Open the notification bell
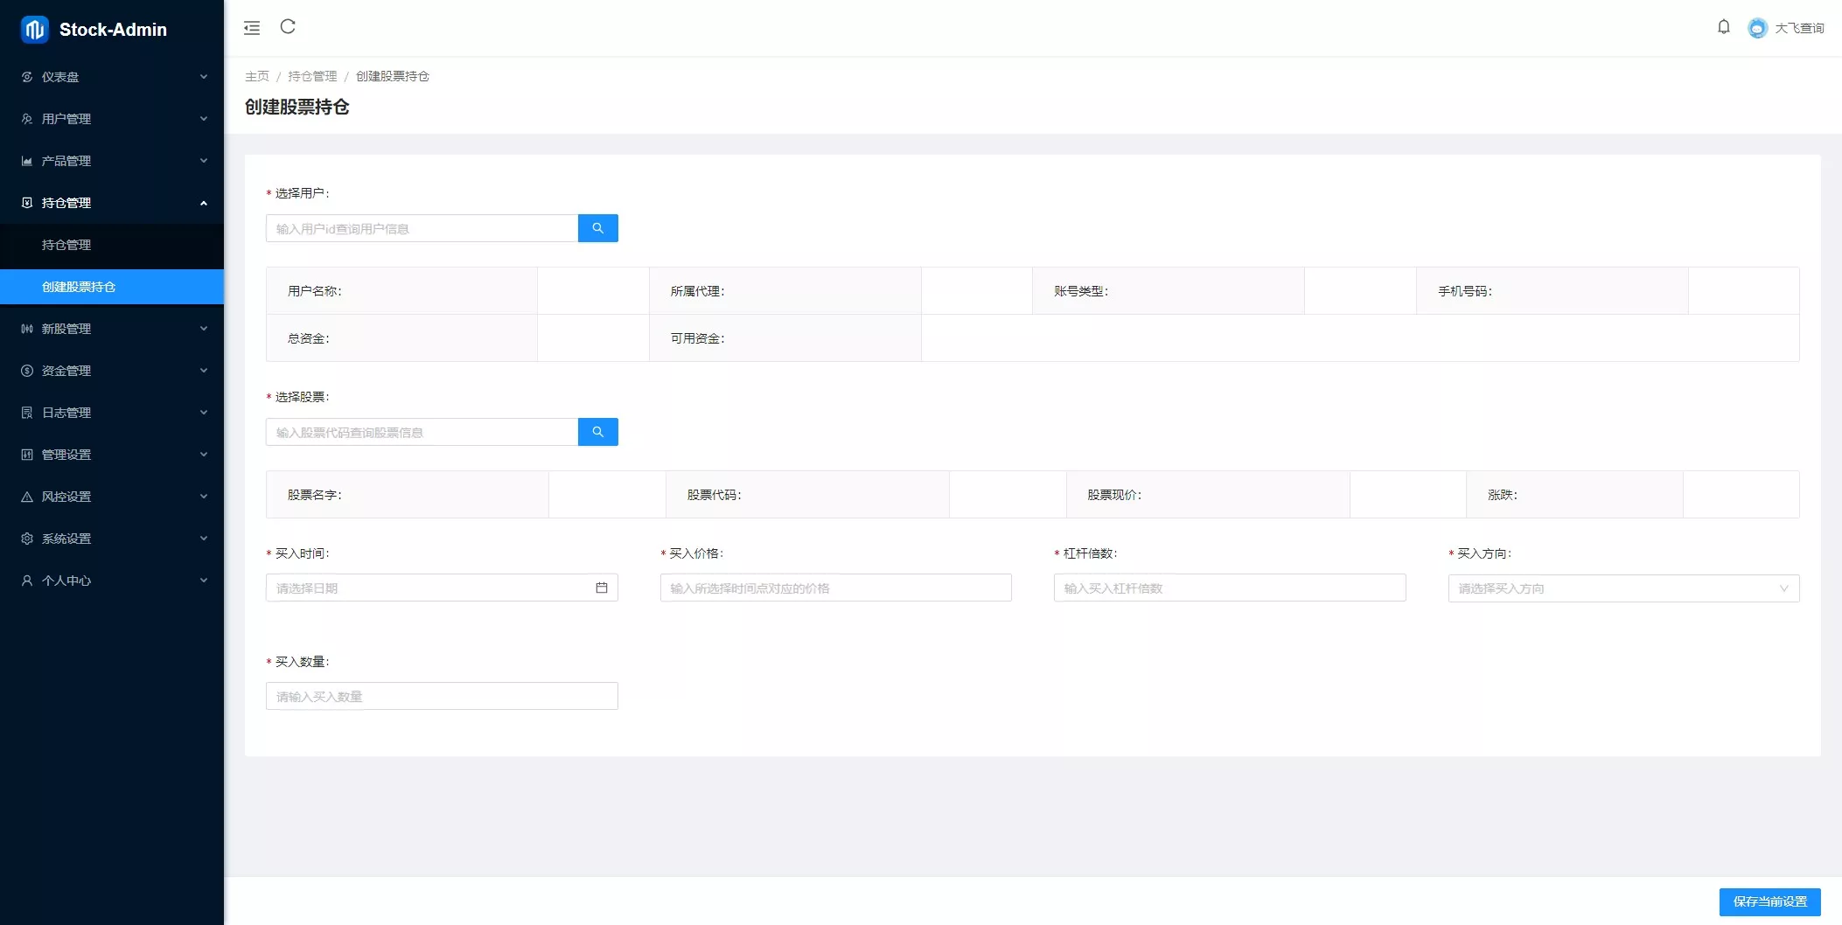 [1723, 27]
